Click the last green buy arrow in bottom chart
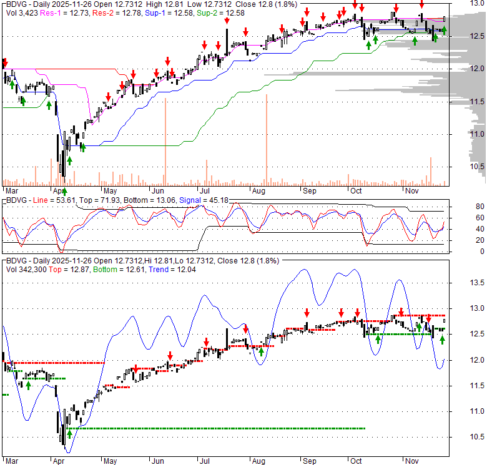Image resolution: width=487 pixels, height=465 pixels. click(x=442, y=340)
